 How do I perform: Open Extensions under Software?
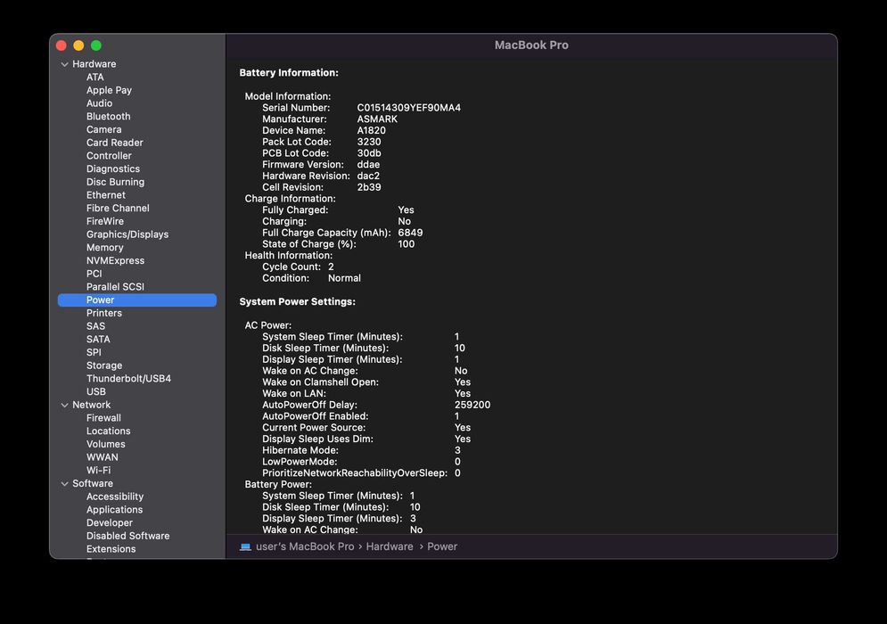point(111,549)
